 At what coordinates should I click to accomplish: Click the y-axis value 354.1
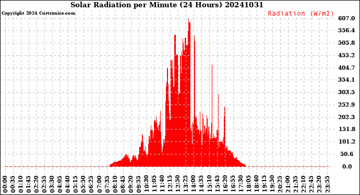point(346,80)
